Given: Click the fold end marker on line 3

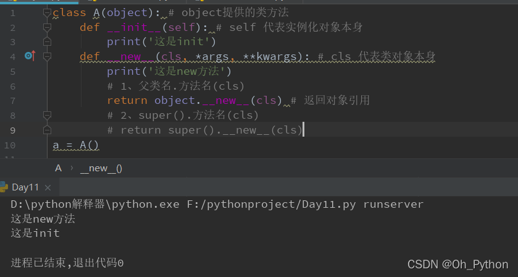Looking at the screenshot, I should pos(48,41).
